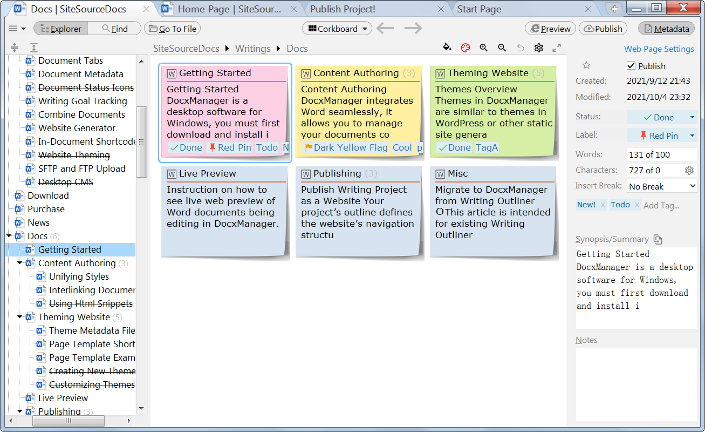705x432 pixels.
Task: Select News in the tree
Action: click(38, 222)
